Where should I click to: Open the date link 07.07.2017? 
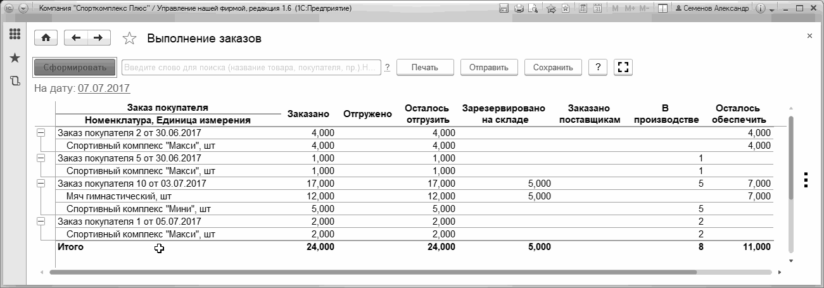104,89
